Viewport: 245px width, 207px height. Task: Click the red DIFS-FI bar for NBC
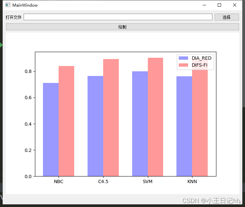pyautogui.click(x=66, y=121)
